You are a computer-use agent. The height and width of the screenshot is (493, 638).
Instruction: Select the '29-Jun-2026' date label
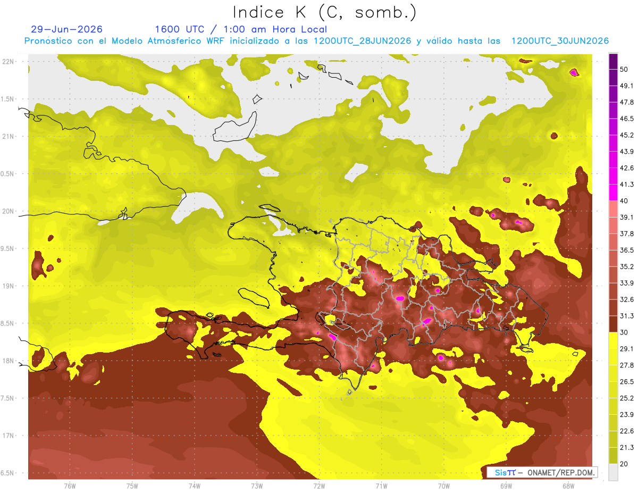(x=67, y=29)
